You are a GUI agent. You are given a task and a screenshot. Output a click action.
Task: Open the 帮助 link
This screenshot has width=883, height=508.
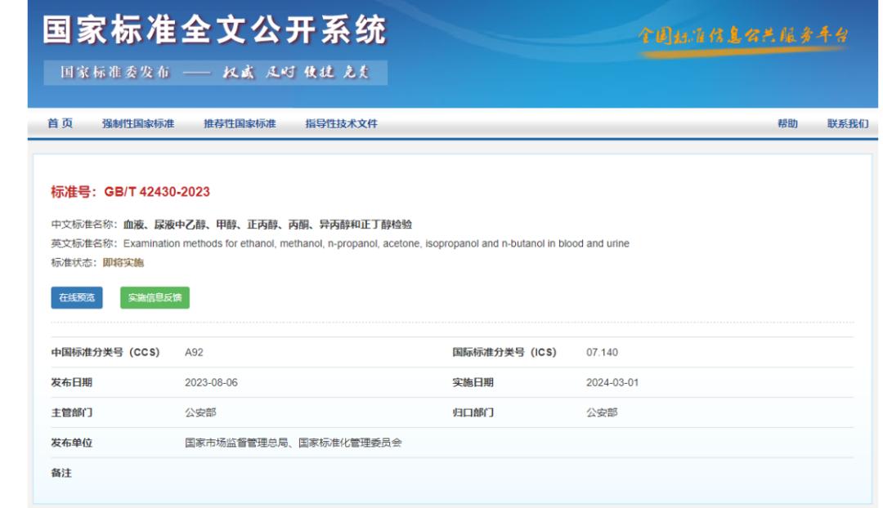(787, 124)
